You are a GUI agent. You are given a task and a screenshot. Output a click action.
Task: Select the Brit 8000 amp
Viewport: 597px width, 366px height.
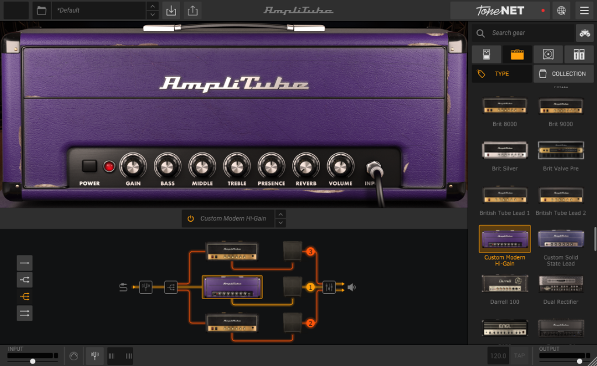click(504, 111)
